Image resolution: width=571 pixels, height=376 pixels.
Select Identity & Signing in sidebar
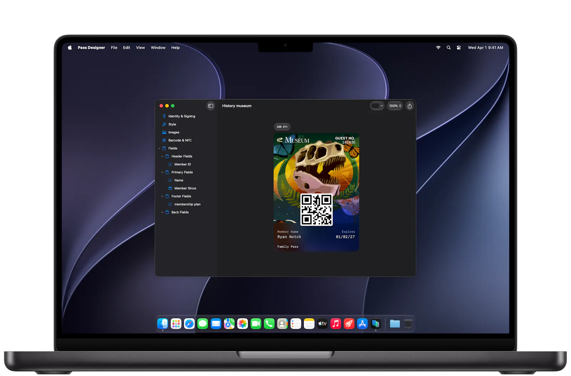[182, 116]
